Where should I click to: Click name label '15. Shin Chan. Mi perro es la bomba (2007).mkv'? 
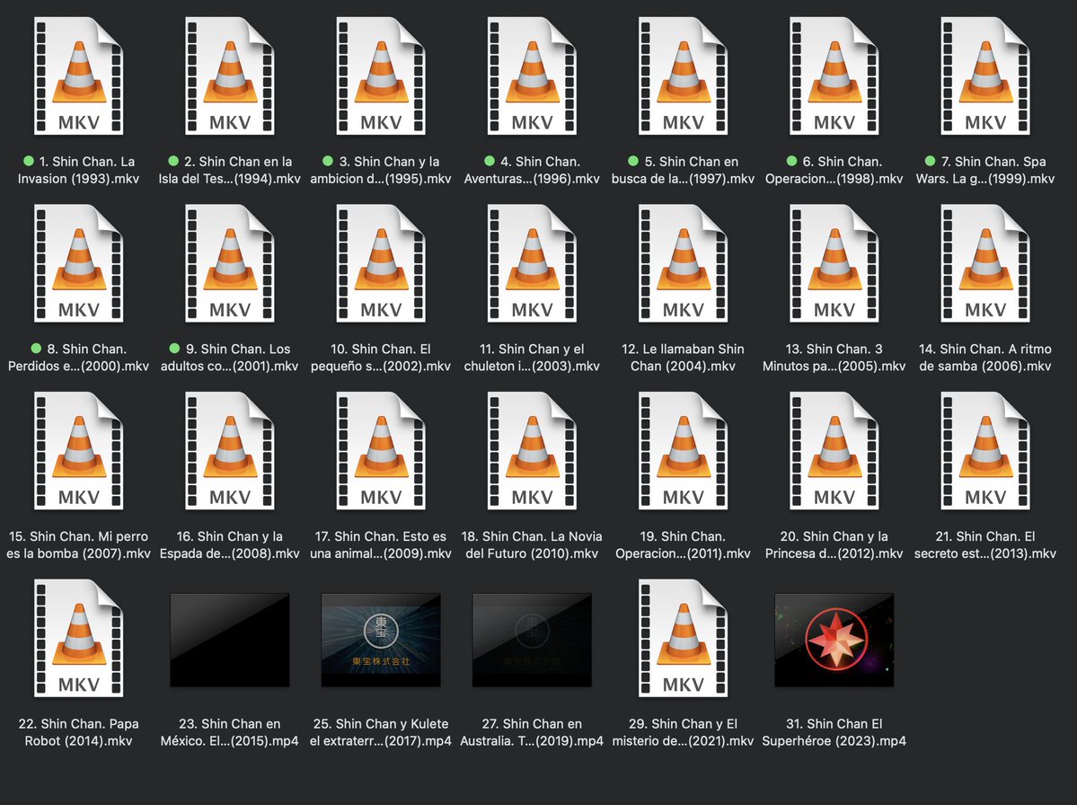78,544
